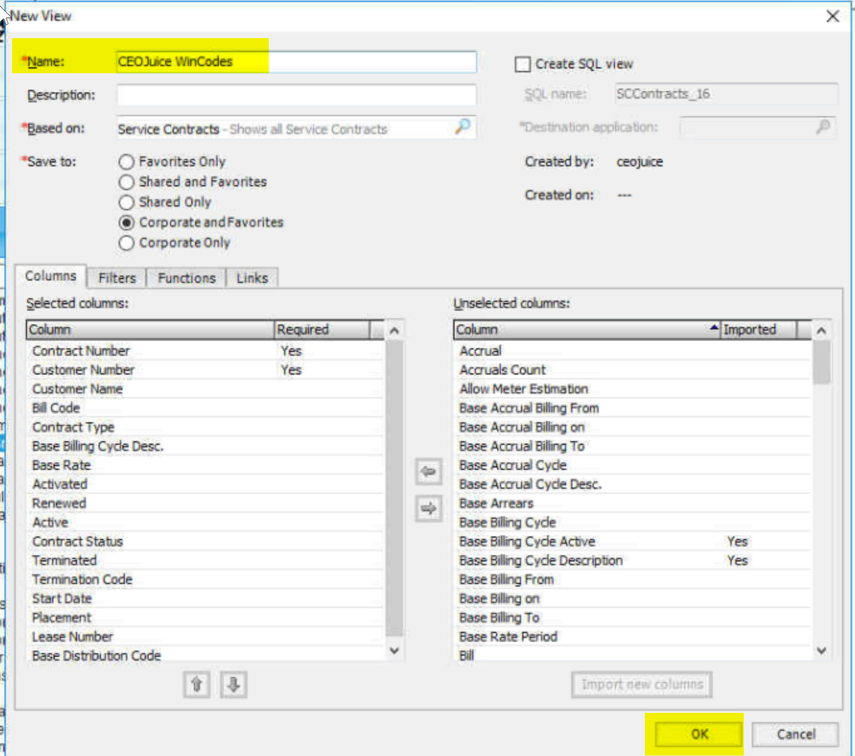Viewport: 855px width, 756px height.
Task: Select the Renewed row
Action: [205, 503]
